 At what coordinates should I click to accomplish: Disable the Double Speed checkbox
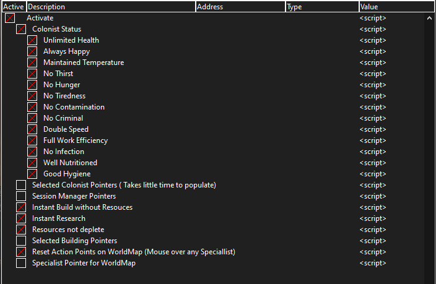tap(32, 129)
